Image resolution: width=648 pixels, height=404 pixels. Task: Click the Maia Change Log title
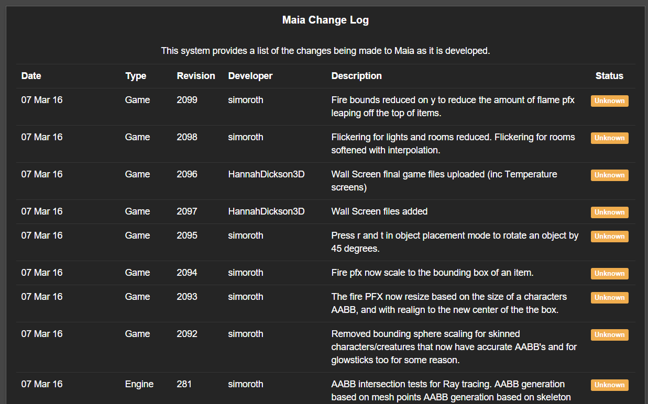(325, 20)
